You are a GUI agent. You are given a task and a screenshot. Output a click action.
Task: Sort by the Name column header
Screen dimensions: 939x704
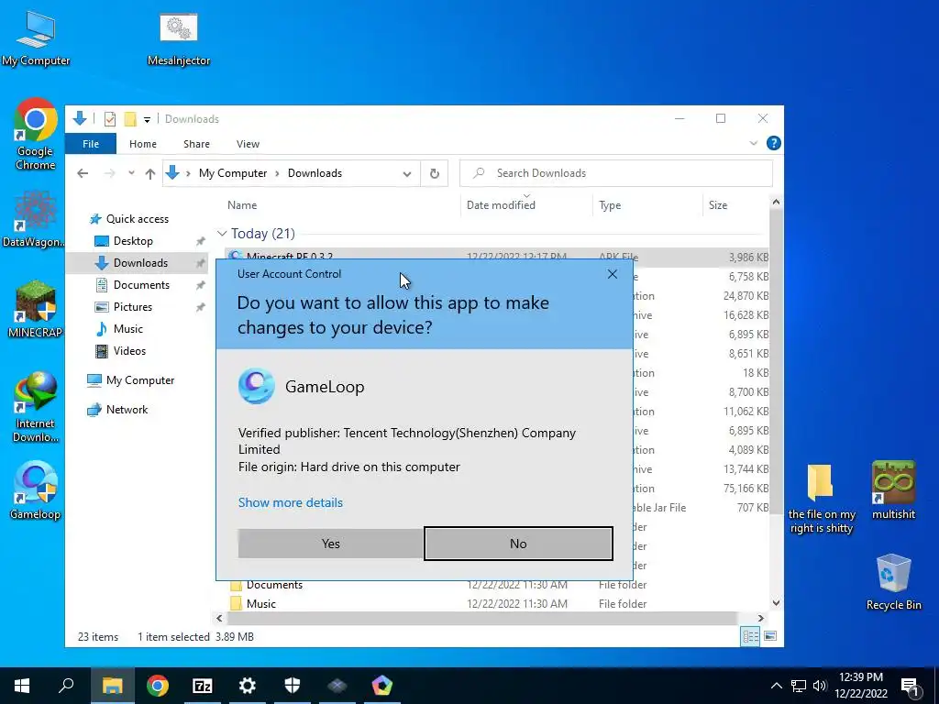pyautogui.click(x=242, y=204)
